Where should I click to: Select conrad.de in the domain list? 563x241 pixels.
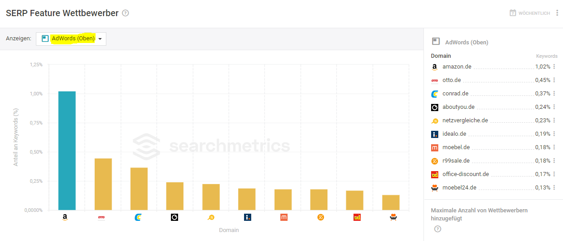coord(455,94)
